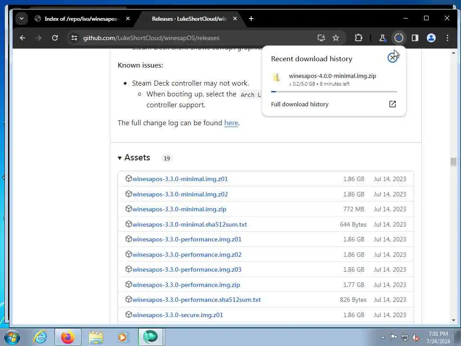This screenshot has height=346, width=461.
Task: Open Chrome's three-dot menu
Action: (x=447, y=38)
